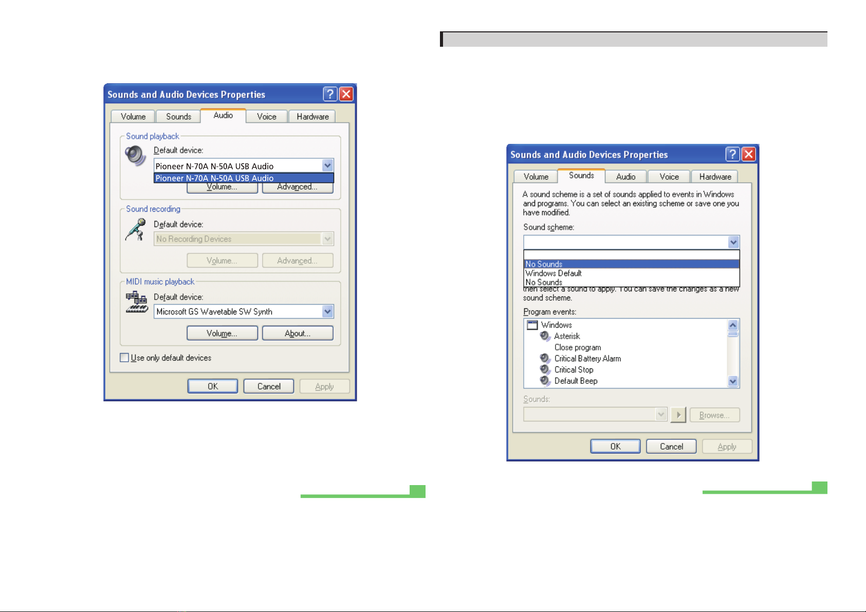Click the Windows icon in Program events list
Viewport: 866px width, 612px height.
click(x=532, y=325)
